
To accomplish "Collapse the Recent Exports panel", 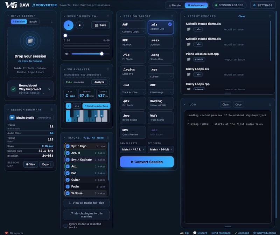I will [185, 16].
